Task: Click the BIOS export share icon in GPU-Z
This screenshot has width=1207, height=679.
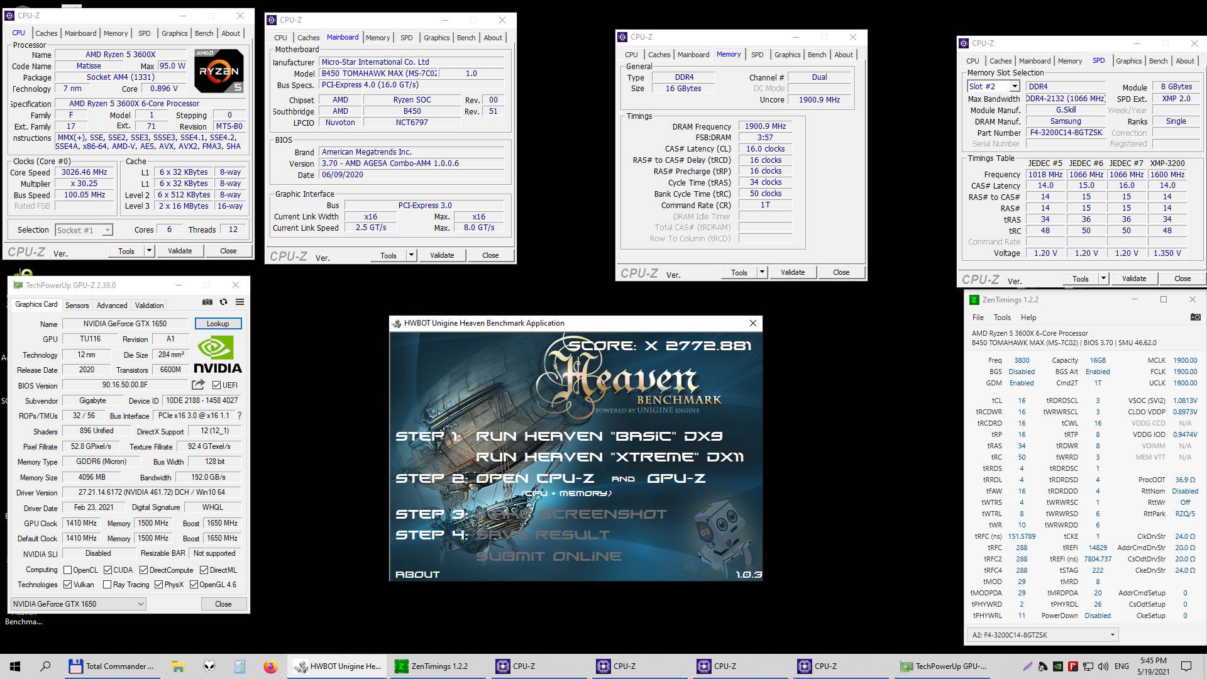Action: [x=199, y=385]
